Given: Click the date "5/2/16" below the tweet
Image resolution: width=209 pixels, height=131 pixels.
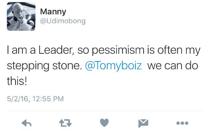Looking at the screenshot, I should tap(17, 98).
